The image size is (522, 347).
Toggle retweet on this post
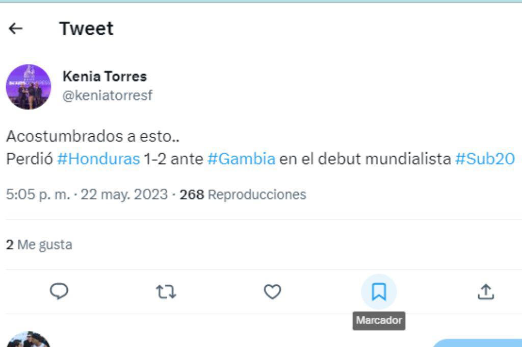point(167,292)
